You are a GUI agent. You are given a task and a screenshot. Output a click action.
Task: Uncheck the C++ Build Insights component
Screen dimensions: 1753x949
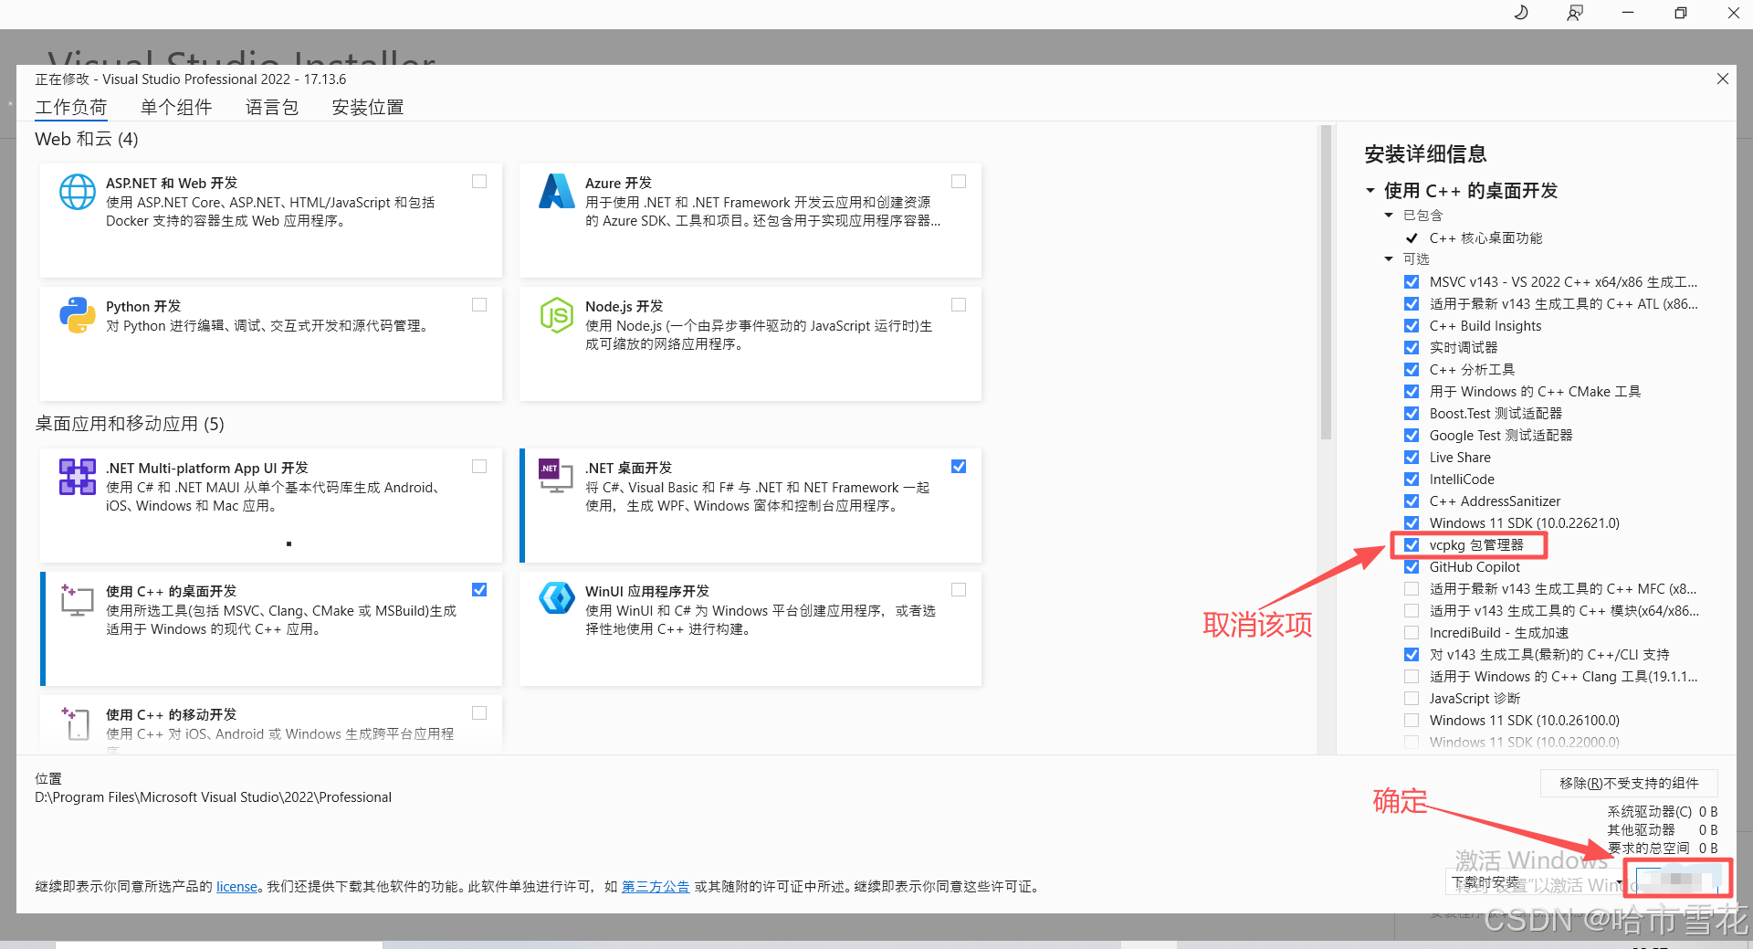click(1412, 326)
